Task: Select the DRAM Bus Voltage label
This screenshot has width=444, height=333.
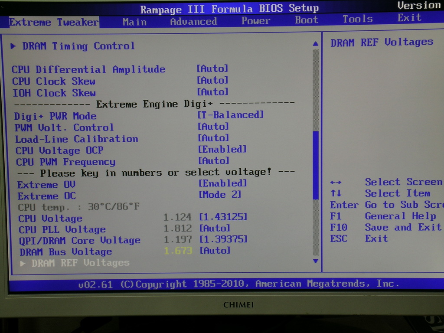Action: click(66, 252)
